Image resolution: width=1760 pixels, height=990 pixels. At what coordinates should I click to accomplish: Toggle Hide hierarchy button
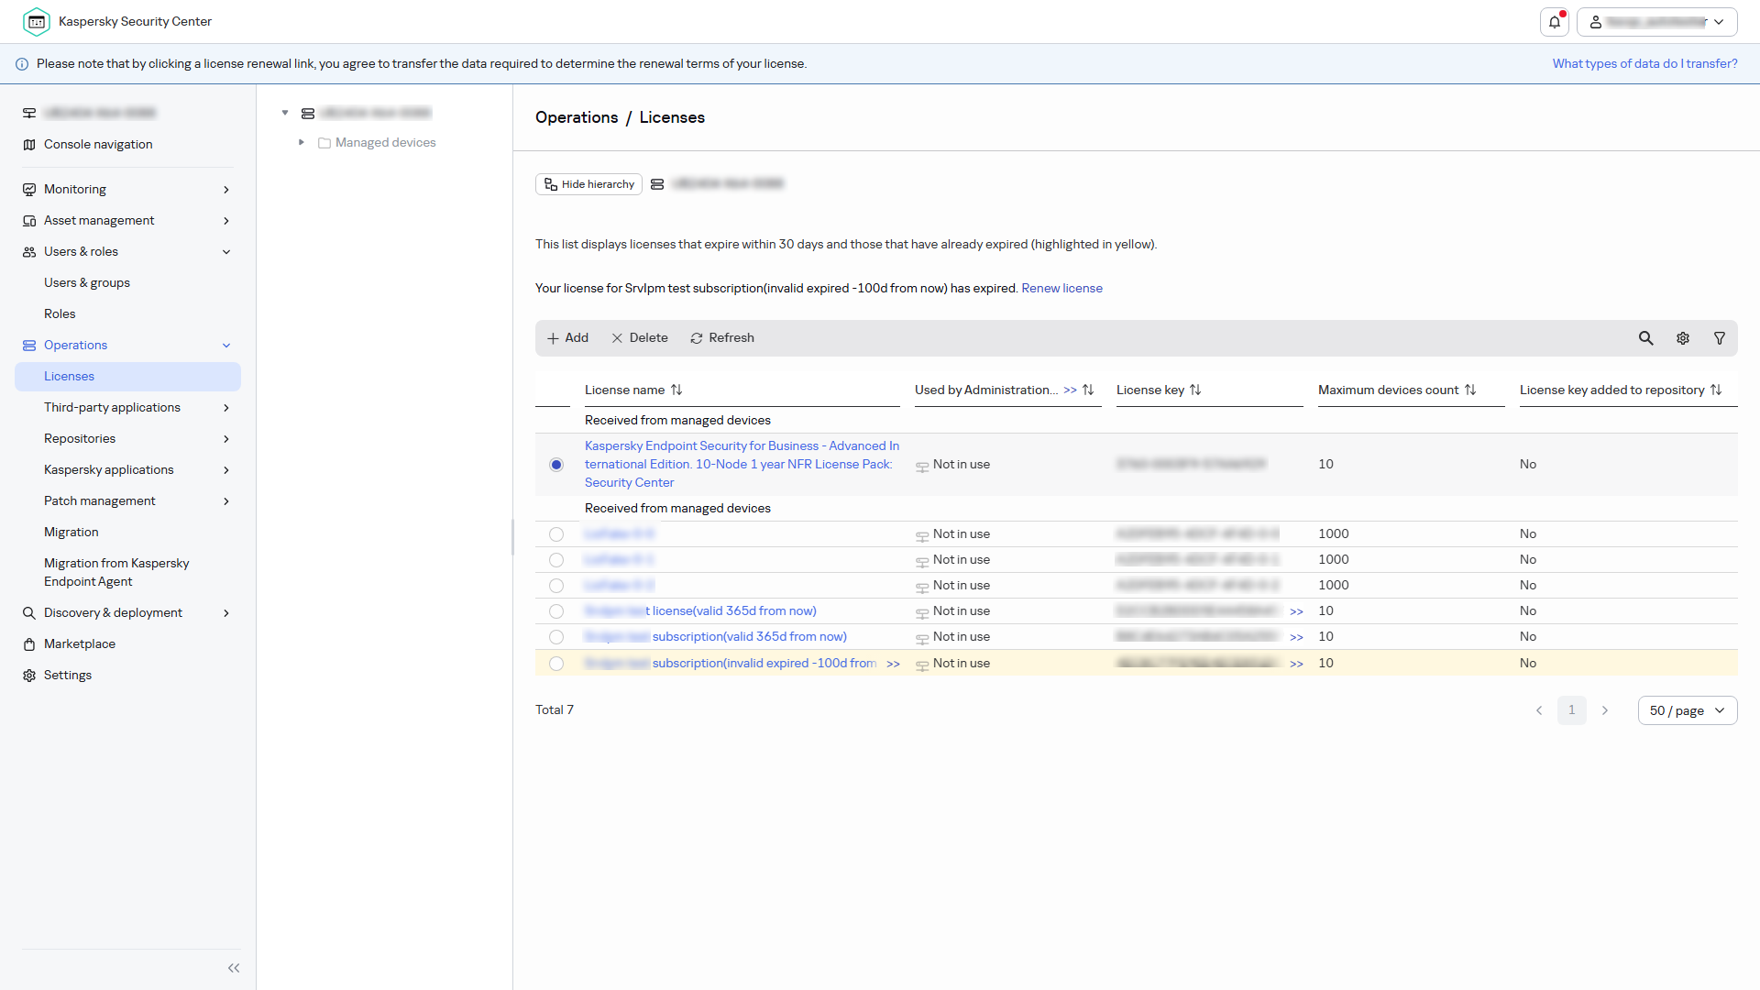coord(588,184)
